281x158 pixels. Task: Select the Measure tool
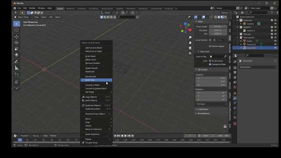(x=17, y=68)
